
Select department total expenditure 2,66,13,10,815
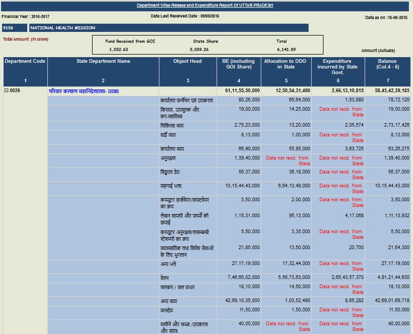[348, 91]
